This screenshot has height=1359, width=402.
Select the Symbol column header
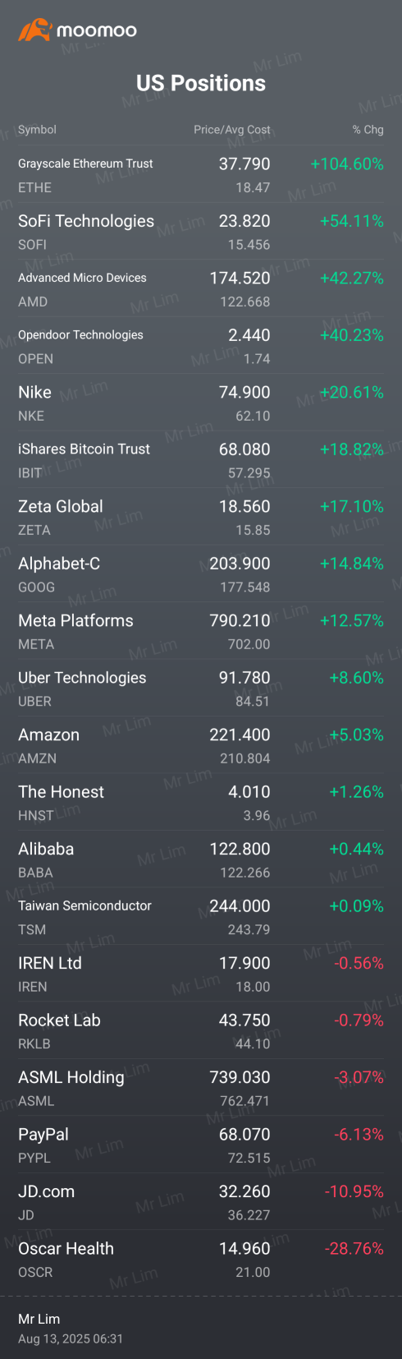(37, 130)
